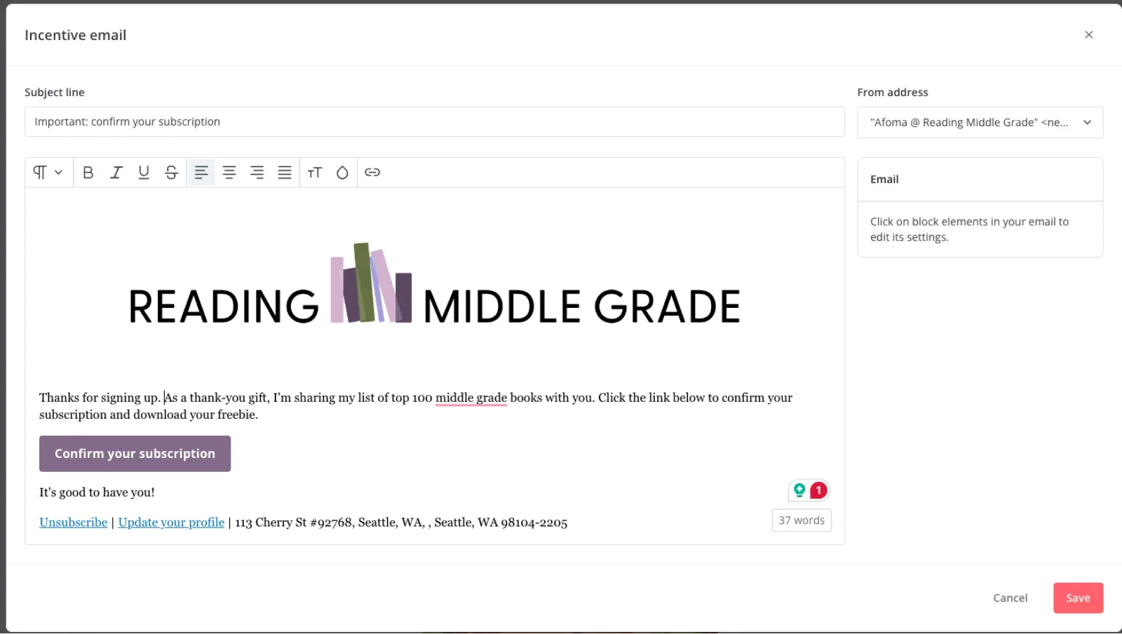Follow the Unsubscribe link
Screen dimensions: 1122x634
point(74,522)
